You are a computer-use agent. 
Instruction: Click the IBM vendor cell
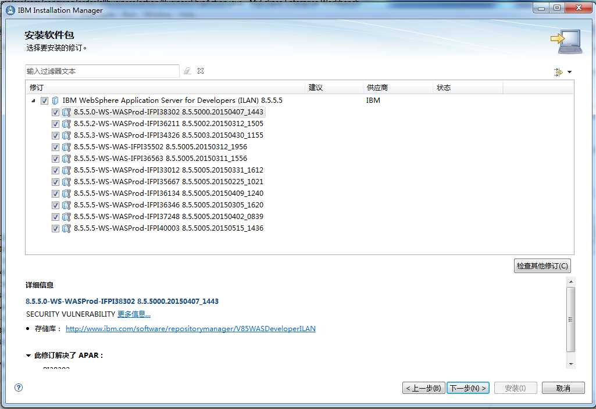(x=373, y=101)
